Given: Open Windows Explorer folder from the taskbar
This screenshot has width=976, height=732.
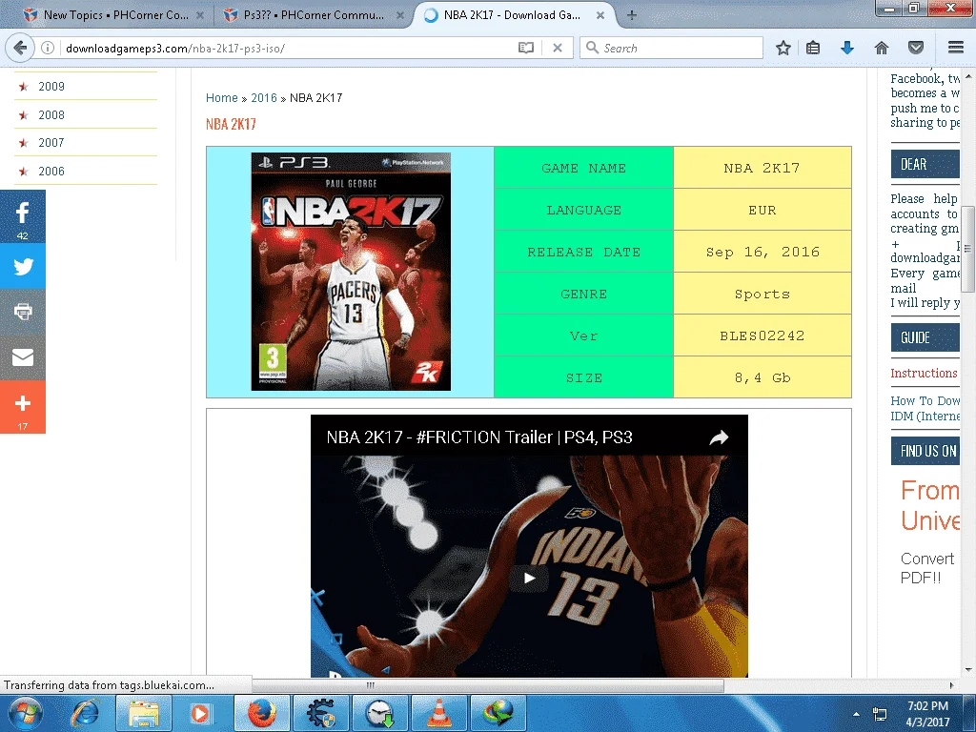Looking at the screenshot, I should click(x=143, y=713).
